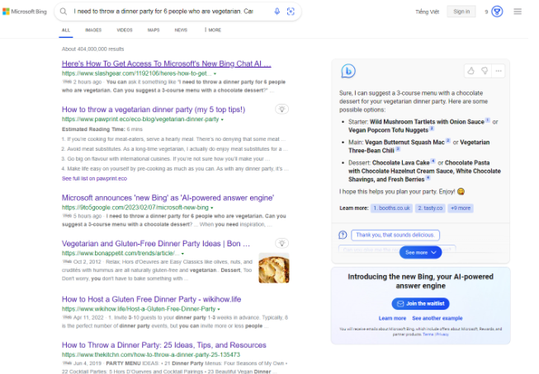Screen dimensions: 539x374
Task: Give thumbs down to Bing's answer
Action: pyautogui.click(x=484, y=71)
